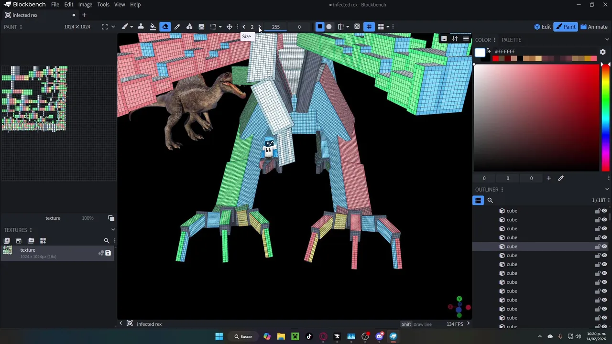The height and width of the screenshot is (344, 612).
Task: Toggle outliner options list button
Action: (x=478, y=201)
